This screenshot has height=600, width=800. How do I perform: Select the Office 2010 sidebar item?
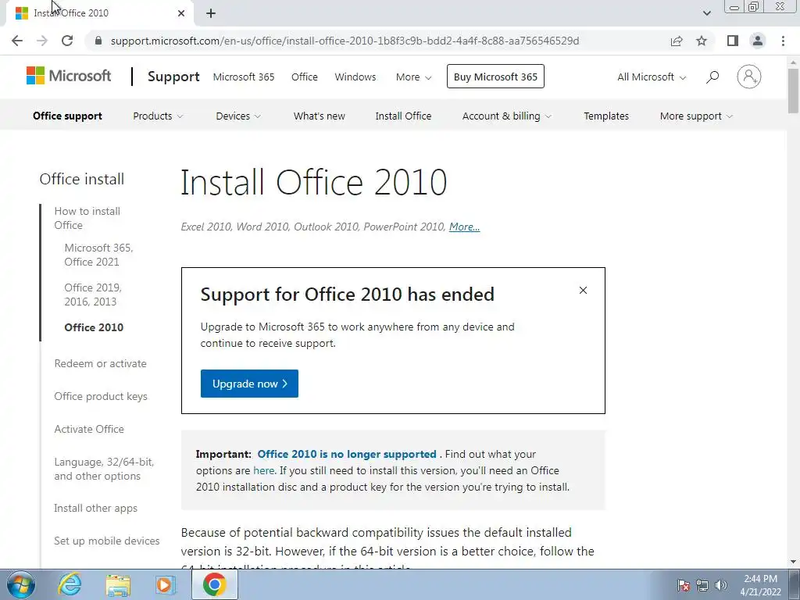pos(94,327)
